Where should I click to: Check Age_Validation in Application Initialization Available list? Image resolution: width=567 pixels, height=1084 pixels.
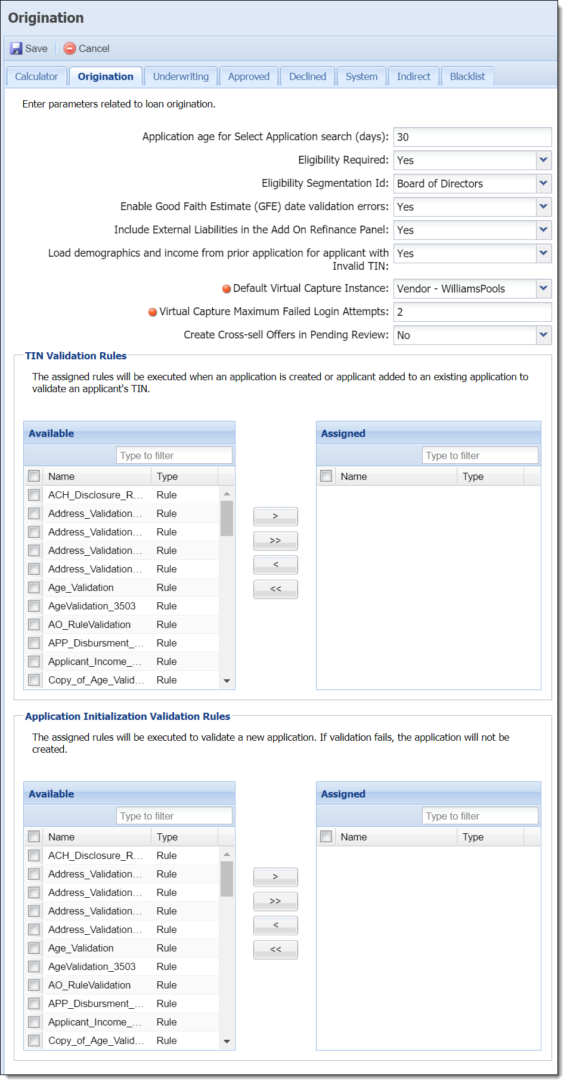(34, 948)
